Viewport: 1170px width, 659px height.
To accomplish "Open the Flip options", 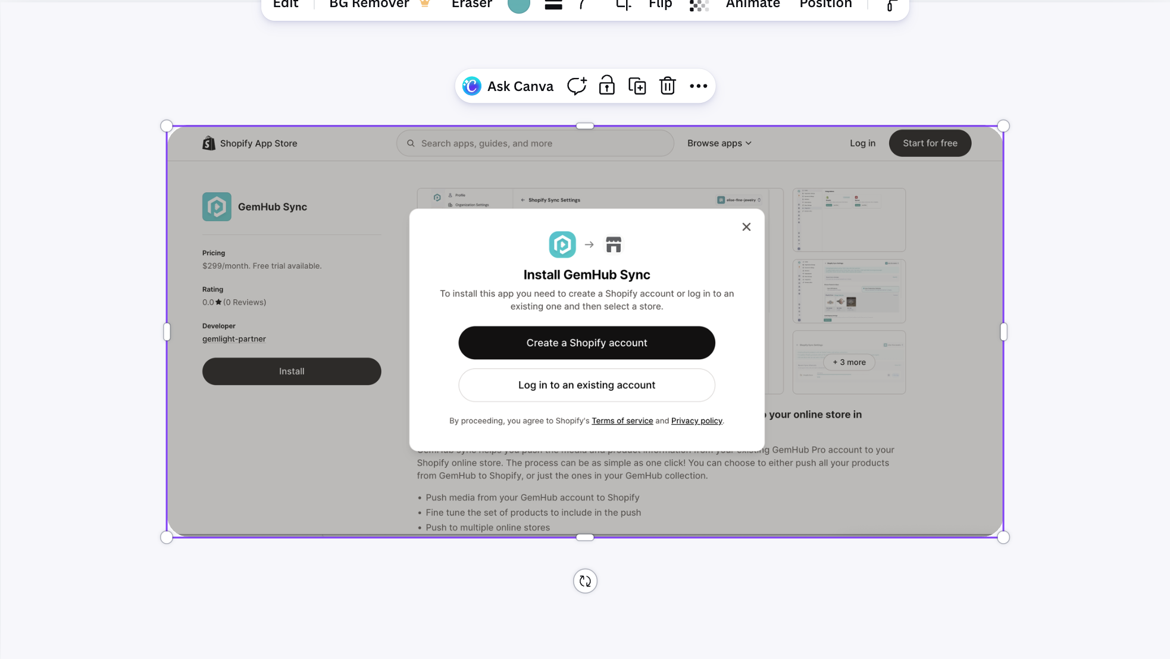I will click(661, 5).
